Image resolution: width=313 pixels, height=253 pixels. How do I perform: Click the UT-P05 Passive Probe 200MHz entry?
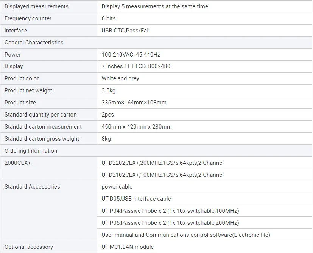pyautogui.click(x=170, y=223)
